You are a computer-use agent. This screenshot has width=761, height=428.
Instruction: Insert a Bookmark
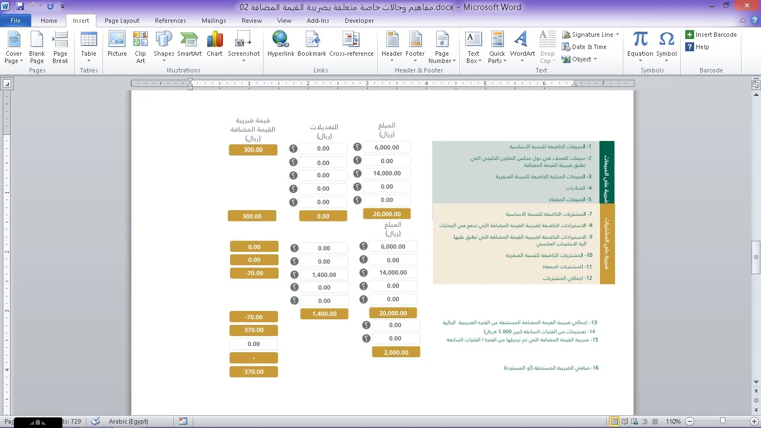tap(311, 45)
